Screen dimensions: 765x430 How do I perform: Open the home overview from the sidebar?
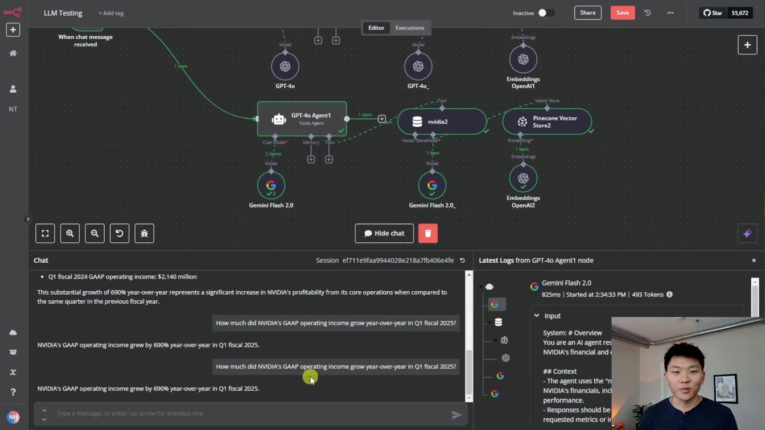click(x=13, y=53)
